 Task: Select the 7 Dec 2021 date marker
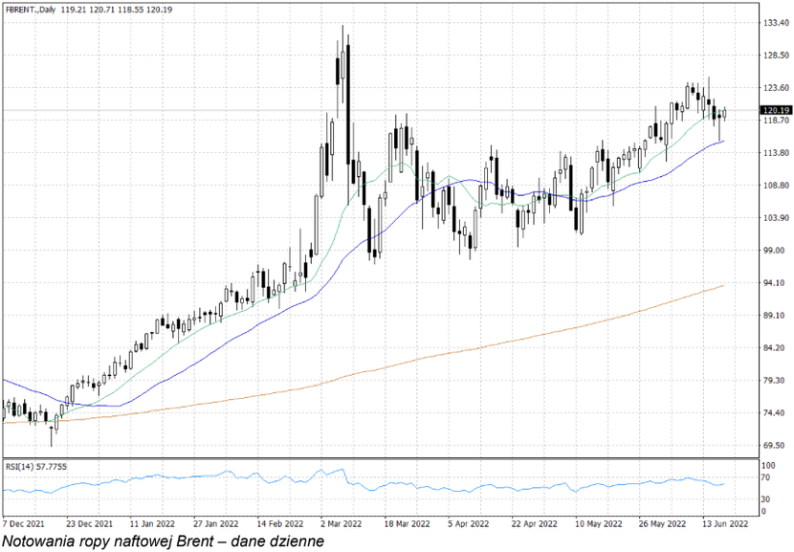pos(23,524)
